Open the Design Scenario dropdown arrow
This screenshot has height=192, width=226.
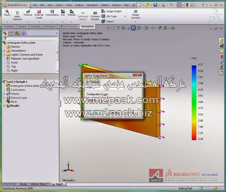[x=136, y=22]
